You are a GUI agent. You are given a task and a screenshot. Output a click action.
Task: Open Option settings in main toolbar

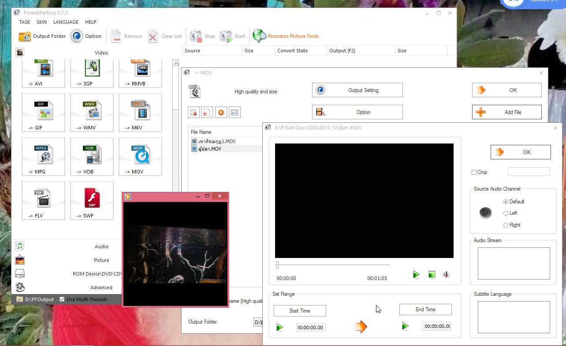(86, 36)
